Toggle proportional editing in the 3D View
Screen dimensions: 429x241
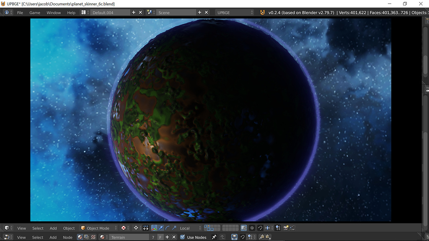click(x=252, y=228)
